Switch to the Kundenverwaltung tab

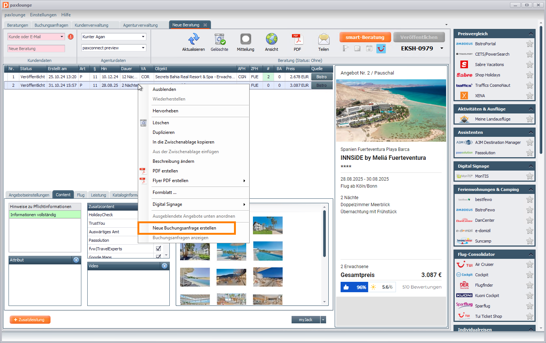coord(91,25)
